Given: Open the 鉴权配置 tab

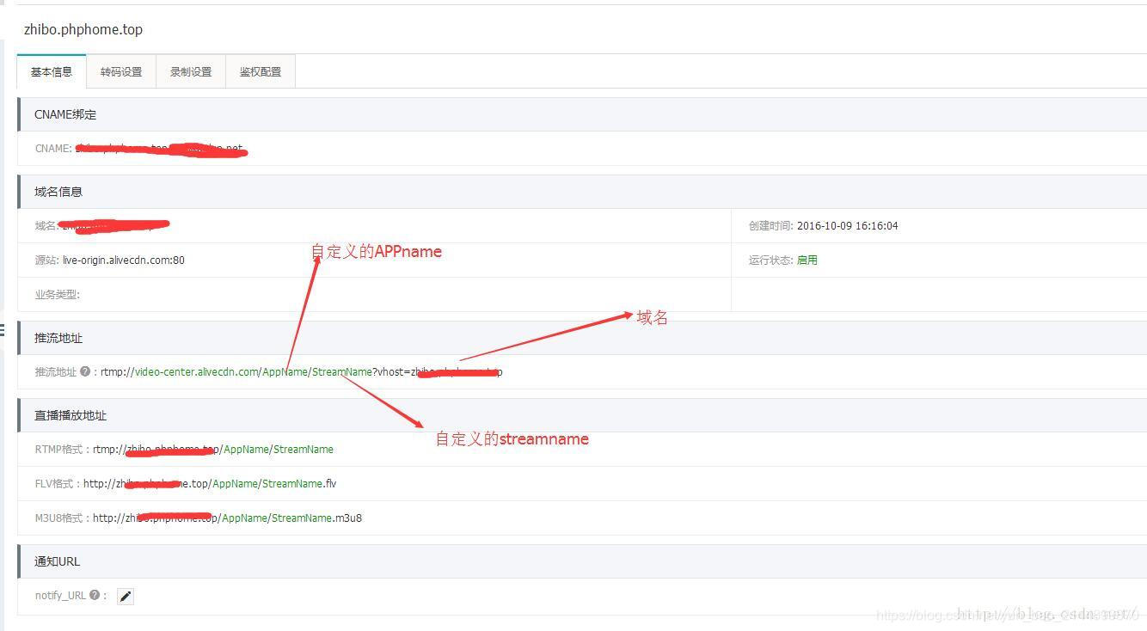Looking at the screenshot, I should pyautogui.click(x=261, y=72).
